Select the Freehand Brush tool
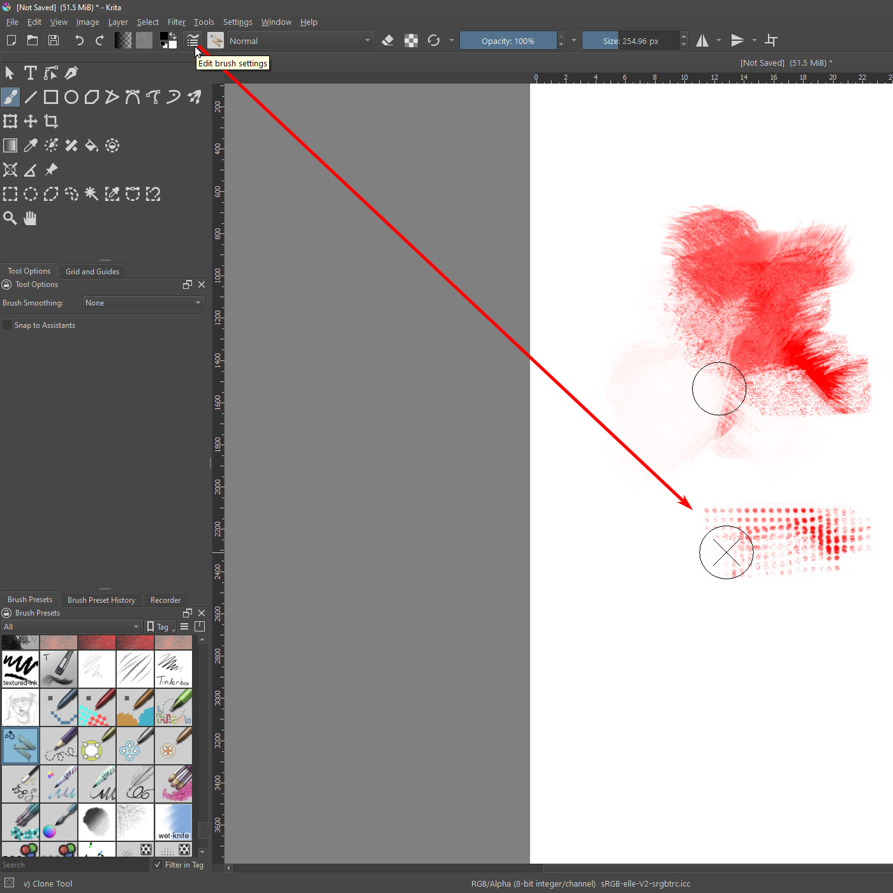893x893 pixels. [10, 97]
